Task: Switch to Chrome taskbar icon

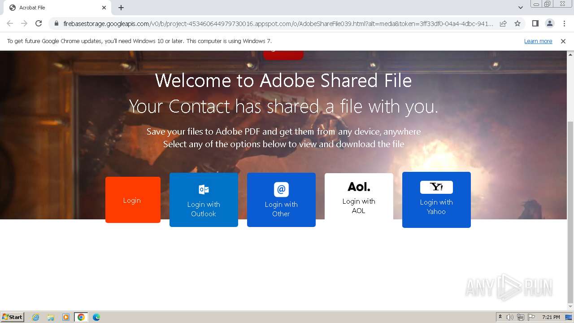Action: click(81, 317)
